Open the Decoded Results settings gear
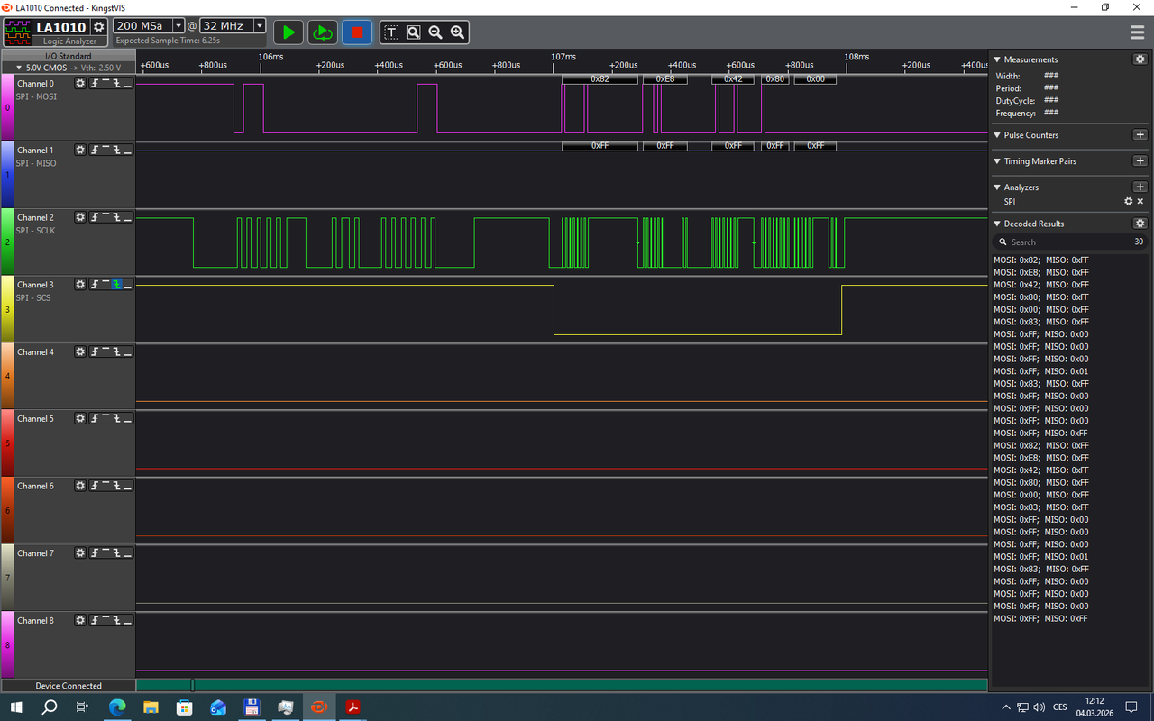 [1140, 224]
